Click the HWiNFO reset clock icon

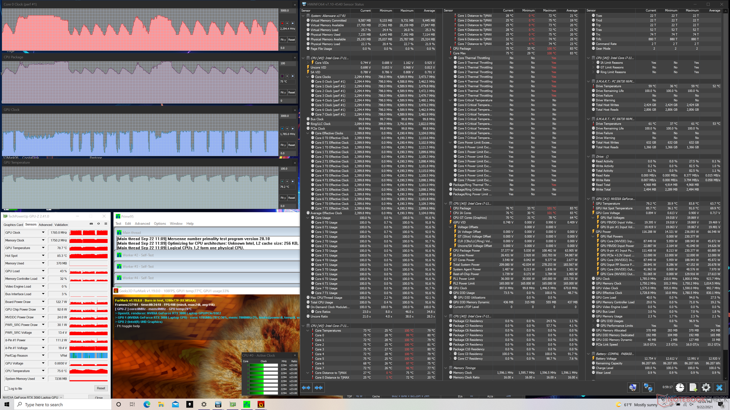pyautogui.click(x=680, y=387)
